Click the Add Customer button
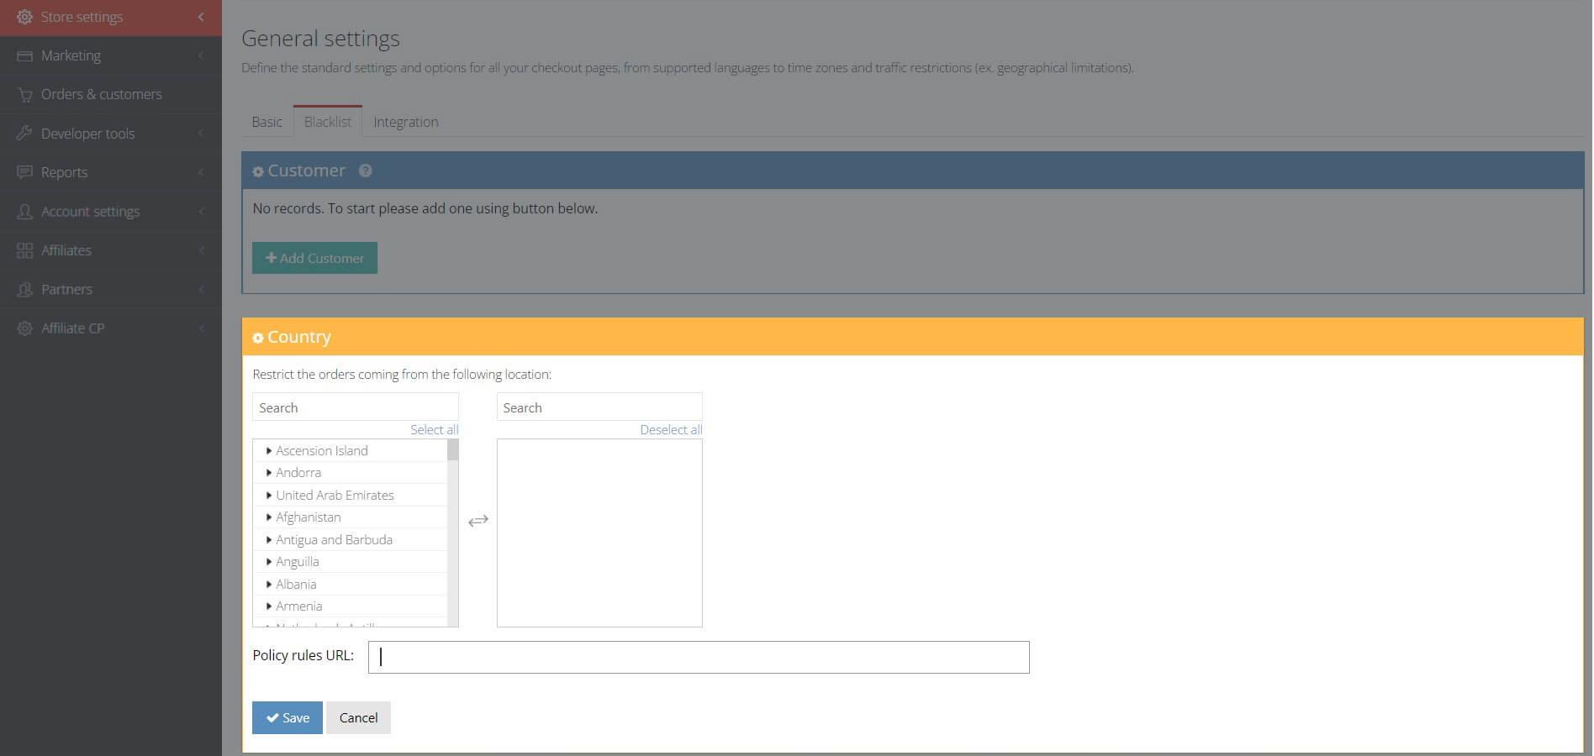The width and height of the screenshot is (1594, 756). point(314,258)
